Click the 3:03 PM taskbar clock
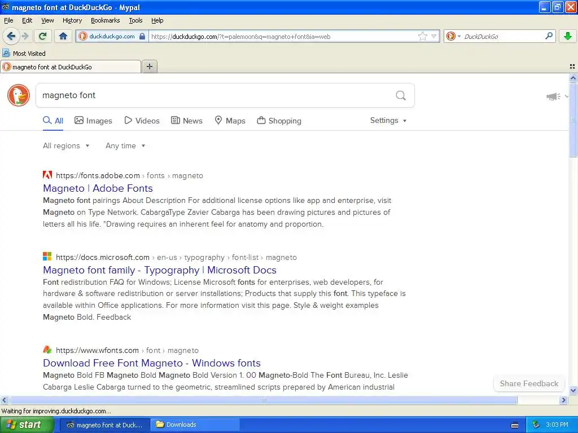 tap(557, 425)
